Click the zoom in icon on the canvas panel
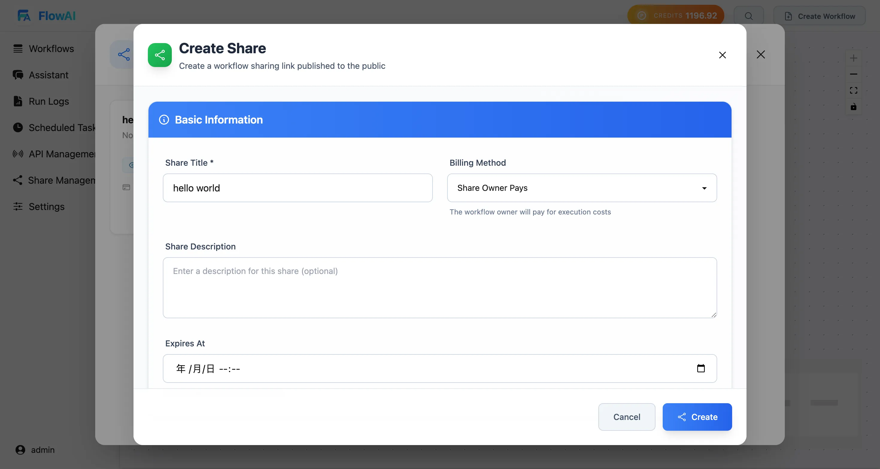Image resolution: width=880 pixels, height=469 pixels. [853, 58]
